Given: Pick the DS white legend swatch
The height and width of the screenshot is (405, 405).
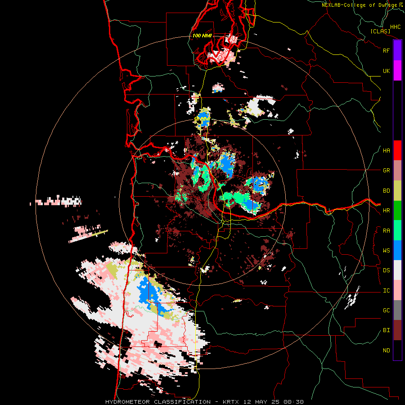Looking at the screenshot, I should 397,270.
